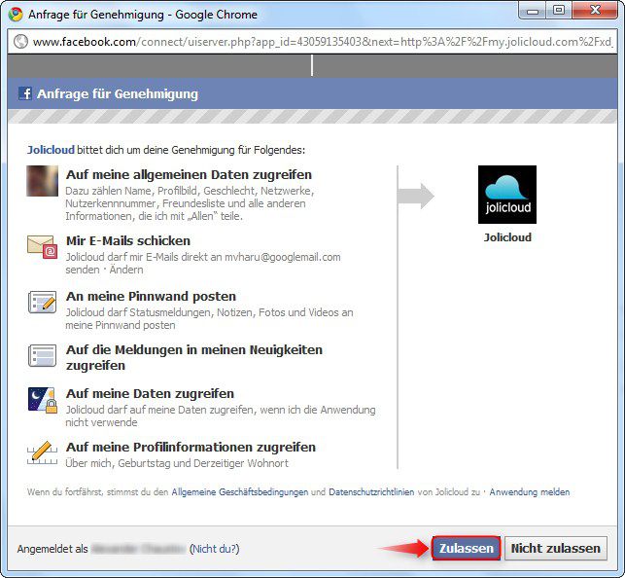Click the 'Angemeldet als' label

coord(52,549)
